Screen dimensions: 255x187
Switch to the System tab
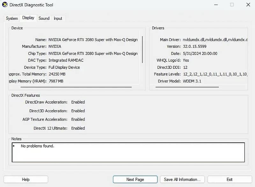[x=12, y=18]
